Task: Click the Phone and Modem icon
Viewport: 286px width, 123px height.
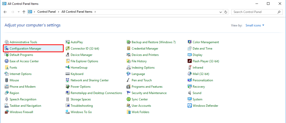Action: (7, 87)
